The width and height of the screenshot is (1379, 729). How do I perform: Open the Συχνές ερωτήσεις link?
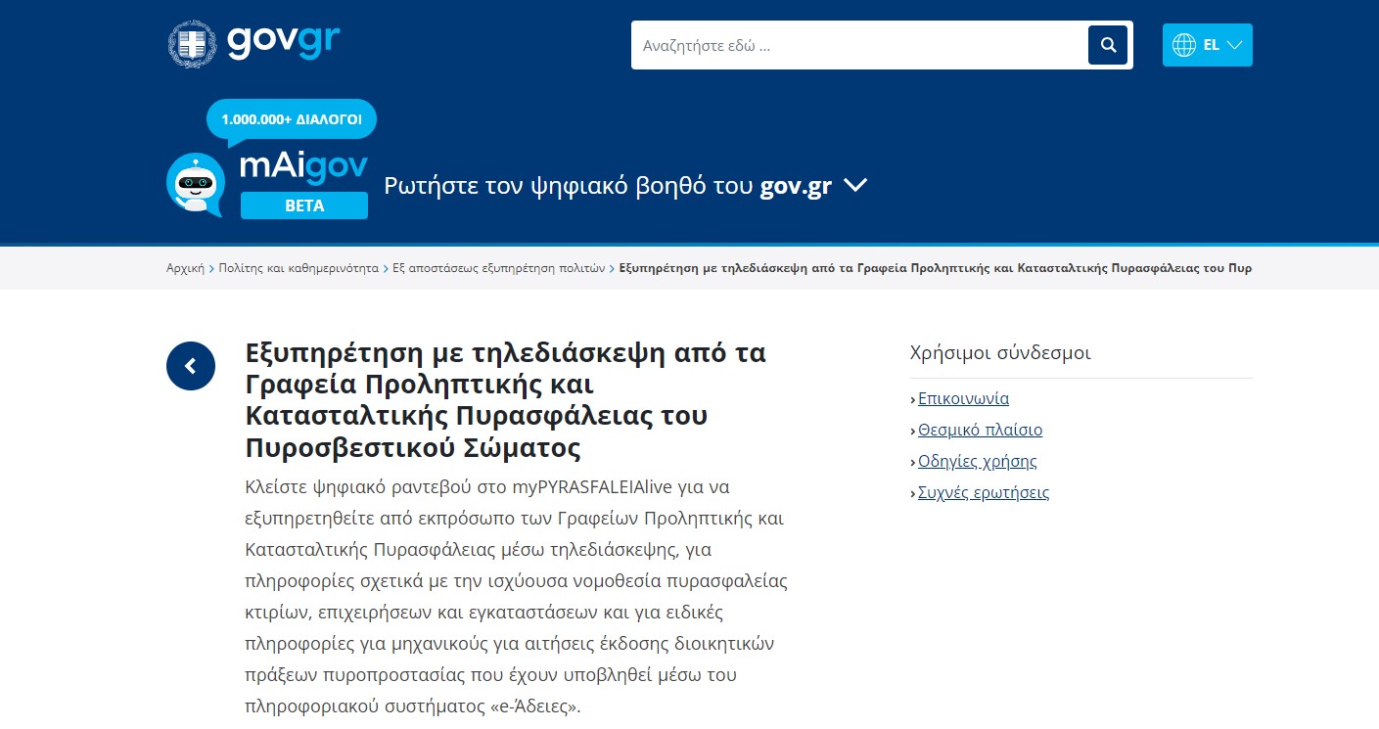click(983, 493)
